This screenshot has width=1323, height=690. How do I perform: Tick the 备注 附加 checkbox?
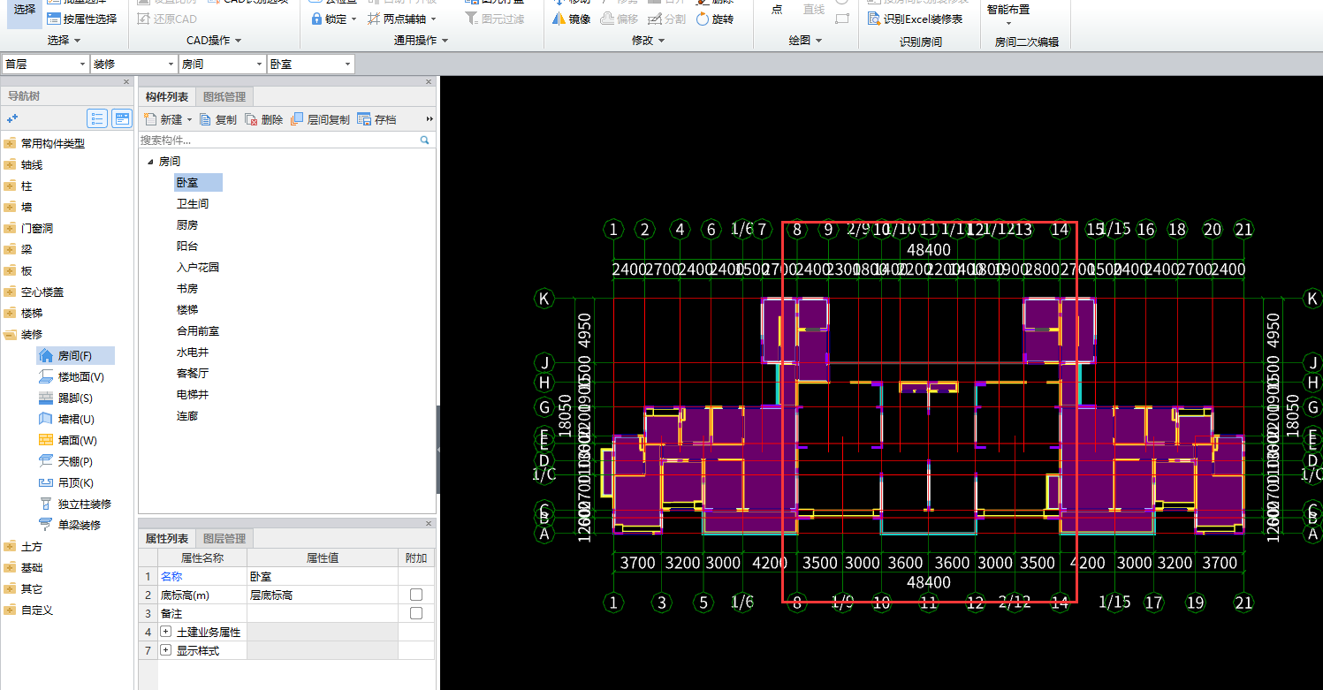coord(415,613)
